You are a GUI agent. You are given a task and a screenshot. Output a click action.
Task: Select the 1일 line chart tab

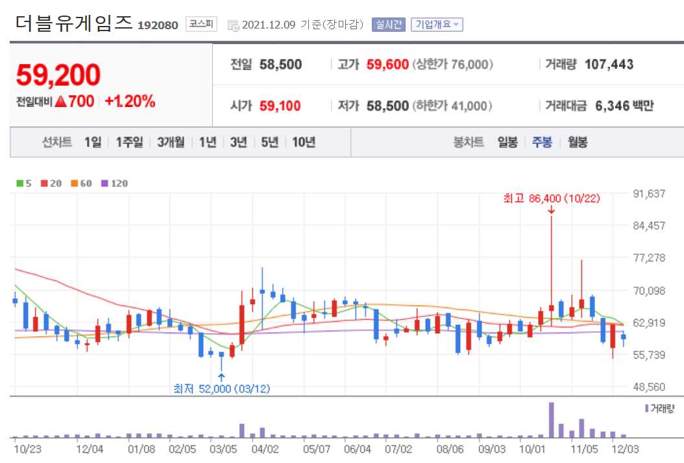click(93, 142)
